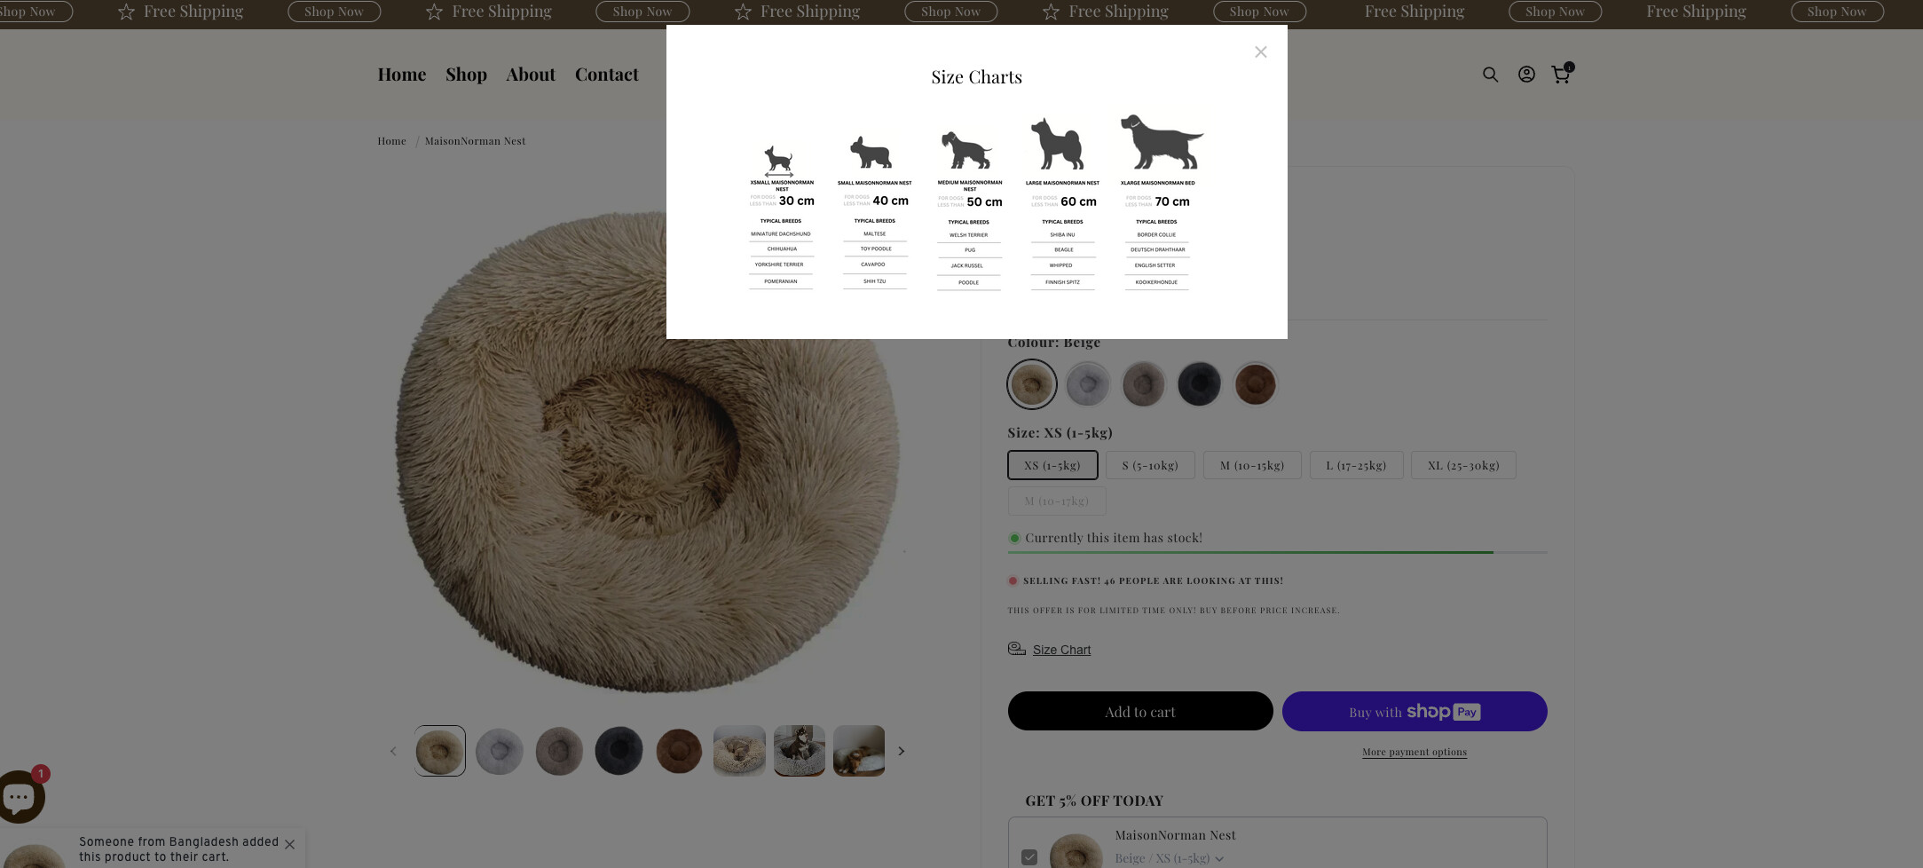Click the size chart ruler icon
1923x868 pixels.
pyautogui.click(x=1017, y=649)
